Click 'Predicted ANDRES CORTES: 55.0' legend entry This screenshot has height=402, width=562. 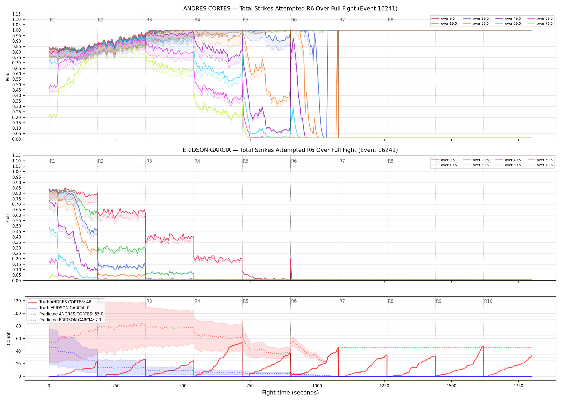[71, 314]
